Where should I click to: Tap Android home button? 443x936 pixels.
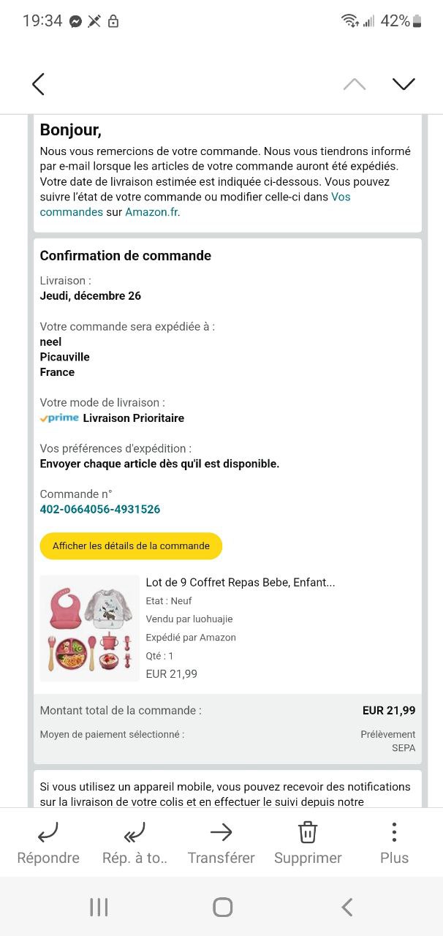(222, 907)
